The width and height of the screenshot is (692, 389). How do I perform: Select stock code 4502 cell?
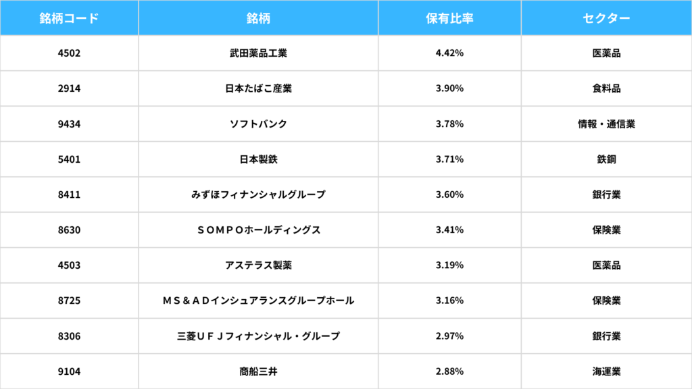[x=70, y=53]
